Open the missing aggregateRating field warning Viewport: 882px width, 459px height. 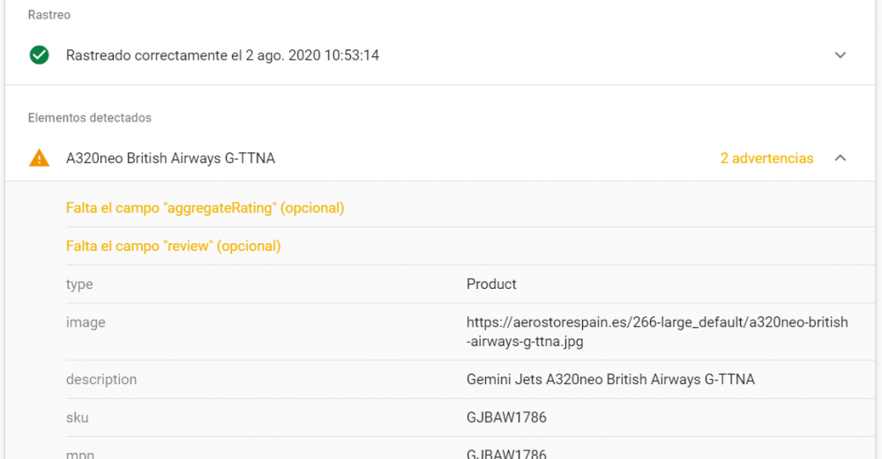coord(205,208)
